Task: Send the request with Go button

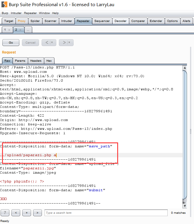Action: [x=11, y=43]
